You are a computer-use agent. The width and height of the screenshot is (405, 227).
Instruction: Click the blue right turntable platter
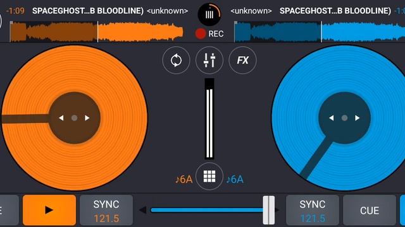pyautogui.click(x=339, y=118)
